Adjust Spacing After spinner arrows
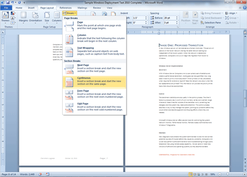The image size is (247, 177). click(177, 23)
